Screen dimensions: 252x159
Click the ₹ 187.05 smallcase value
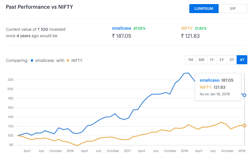pos(122,36)
